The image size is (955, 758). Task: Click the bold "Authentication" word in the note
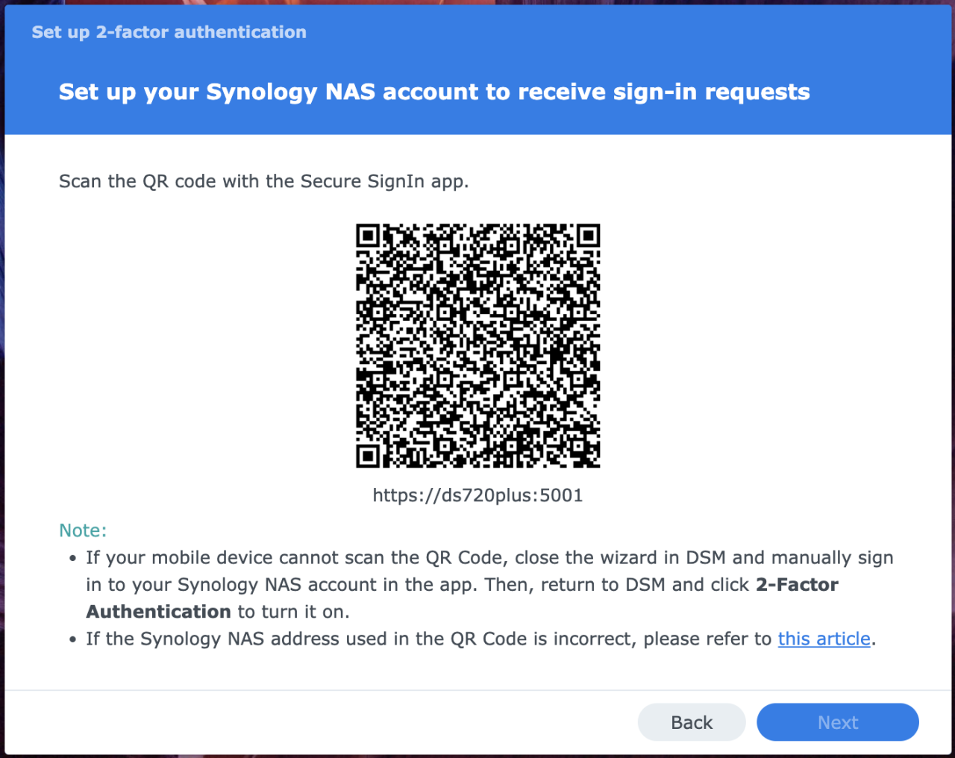(x=158, y=612)
